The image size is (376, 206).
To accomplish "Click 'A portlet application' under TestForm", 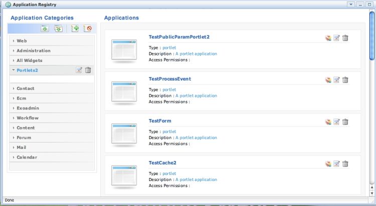I will coord(196,137).
